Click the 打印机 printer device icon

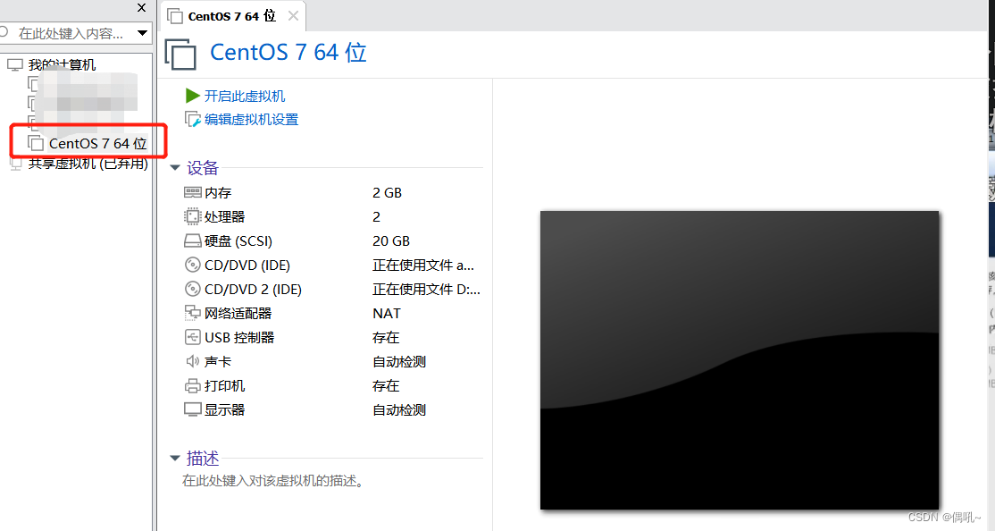tap(193, 384)
